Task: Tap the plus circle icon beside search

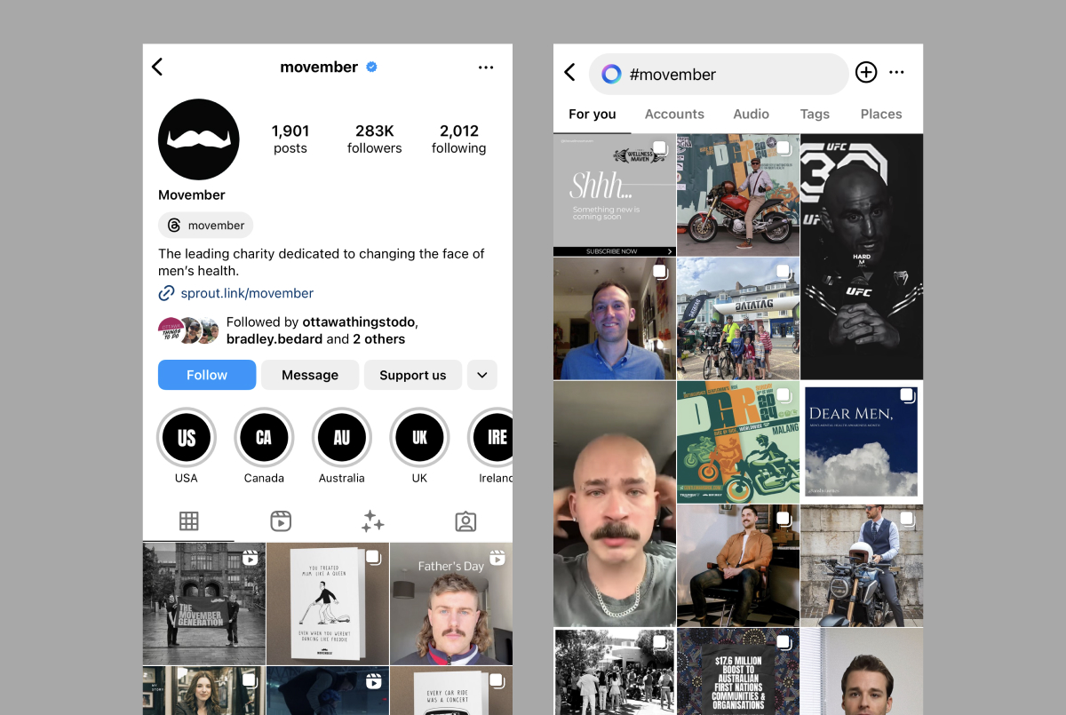Action: pyautogui.click(x=866, y=73)
